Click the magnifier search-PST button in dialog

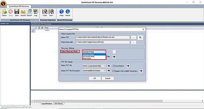(140, 38)
